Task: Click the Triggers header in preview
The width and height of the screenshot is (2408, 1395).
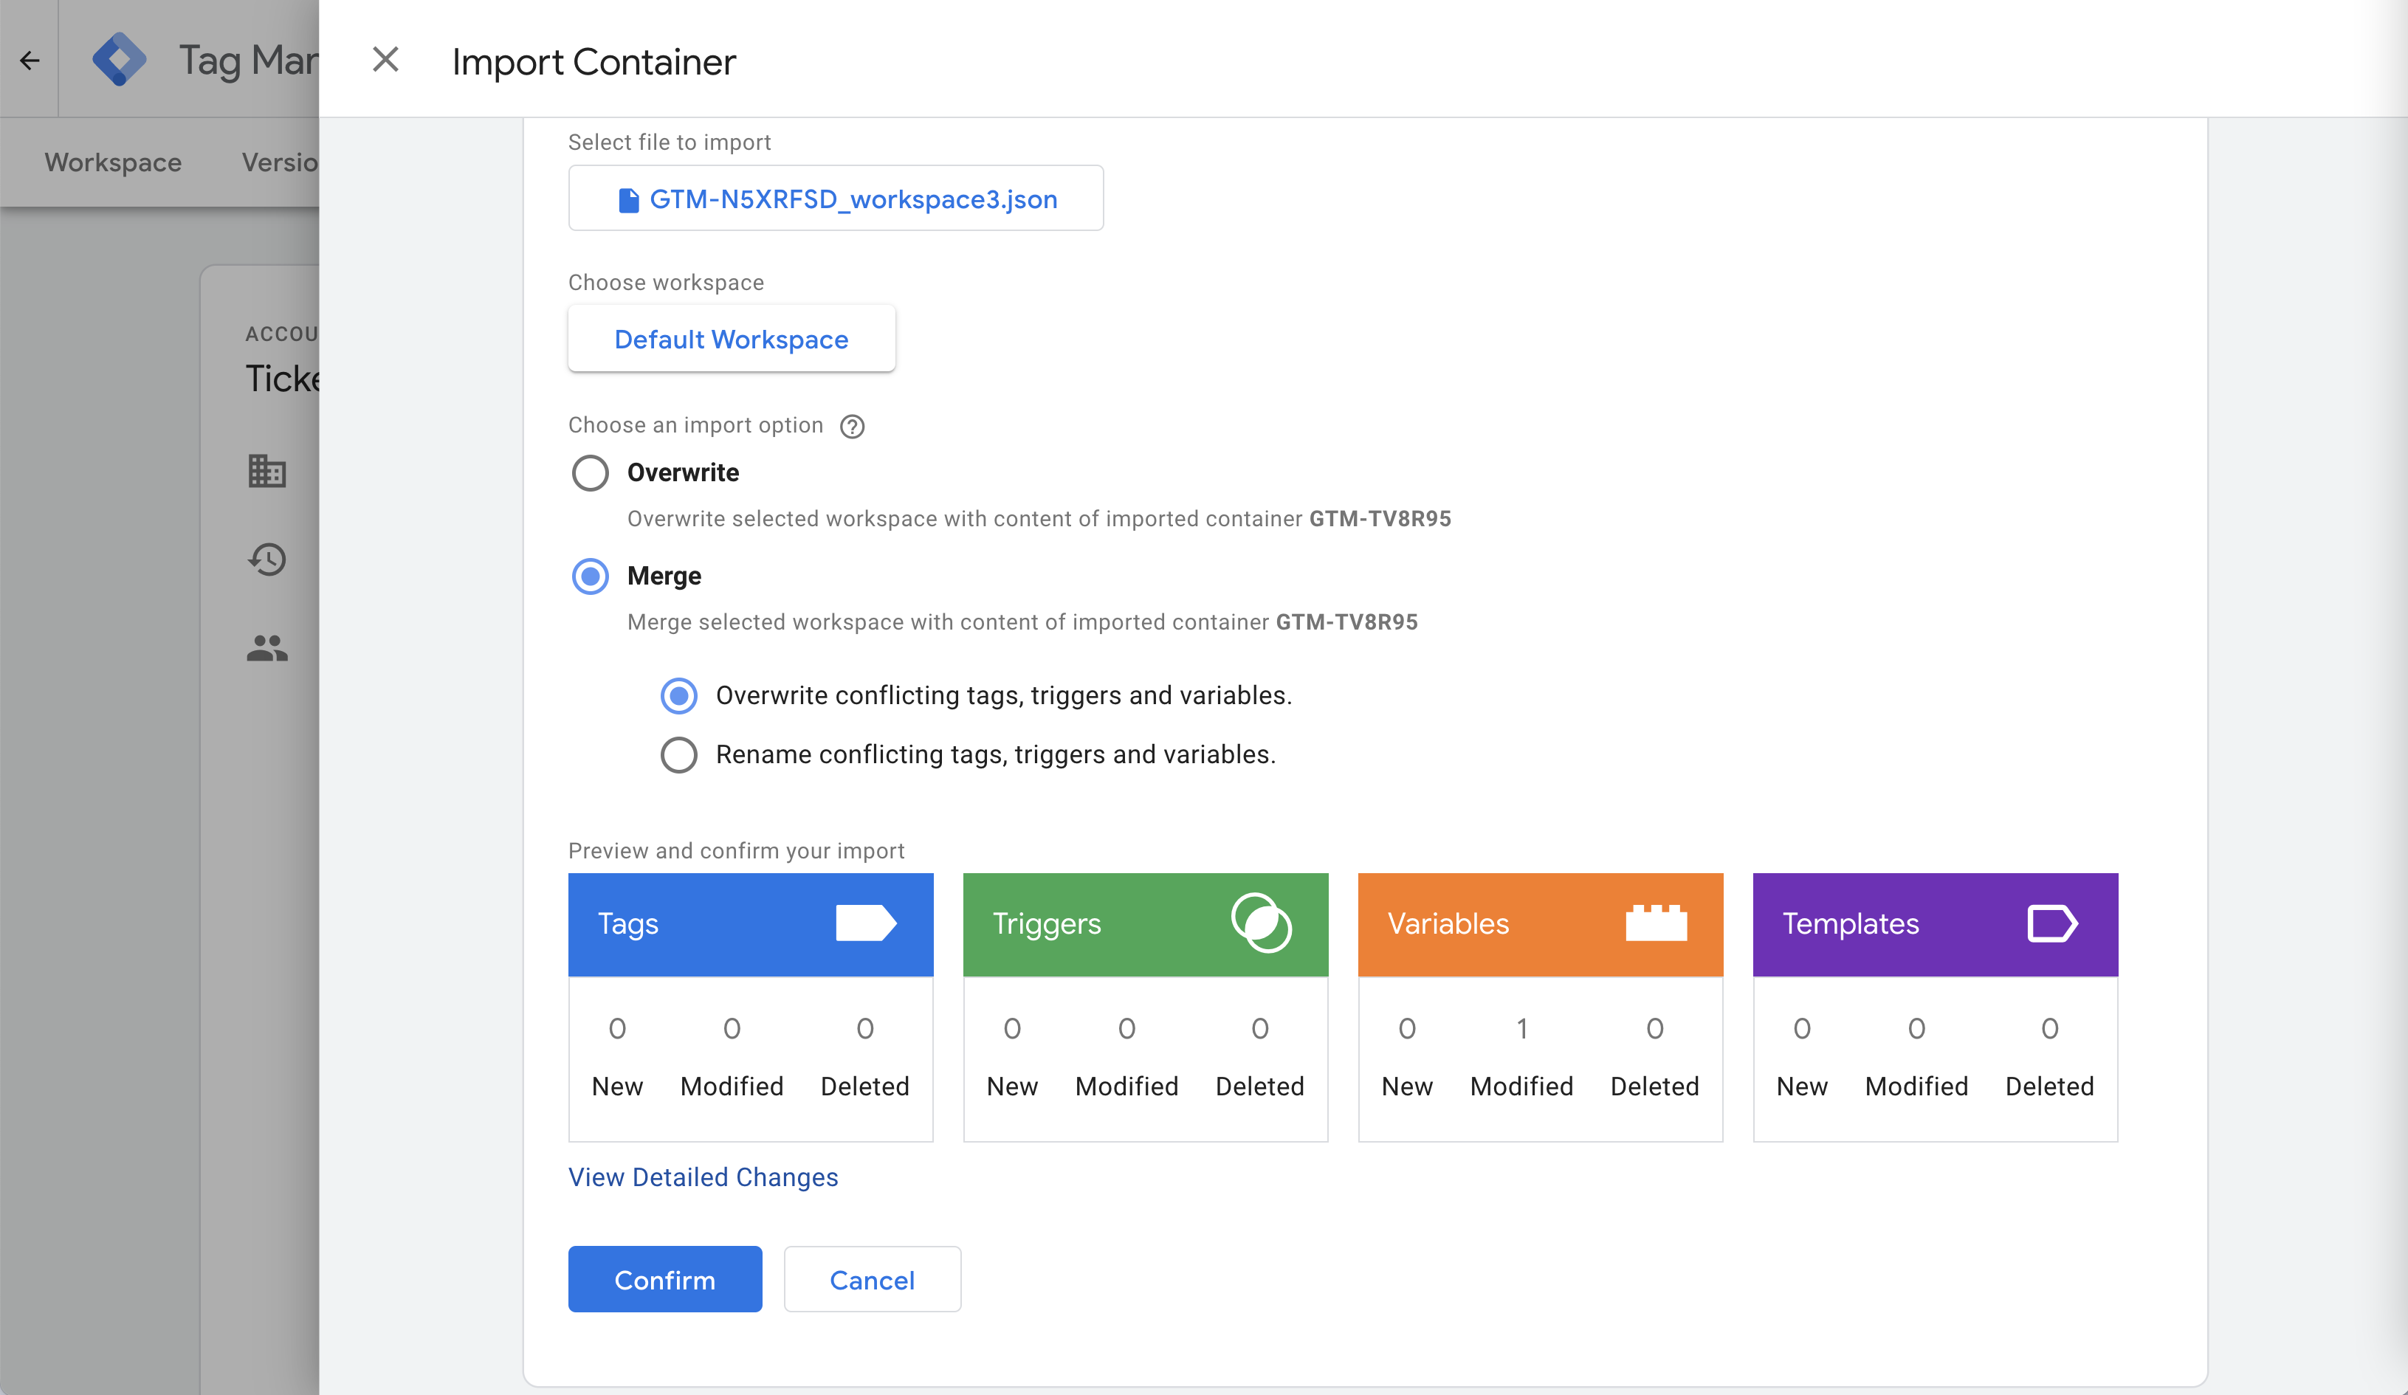Action: [x=1146, y=924]
